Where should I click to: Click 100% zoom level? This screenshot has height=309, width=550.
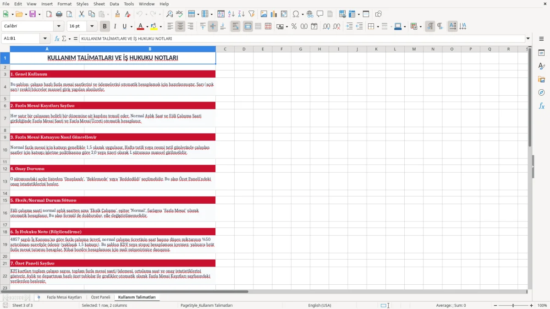point(542,305)
